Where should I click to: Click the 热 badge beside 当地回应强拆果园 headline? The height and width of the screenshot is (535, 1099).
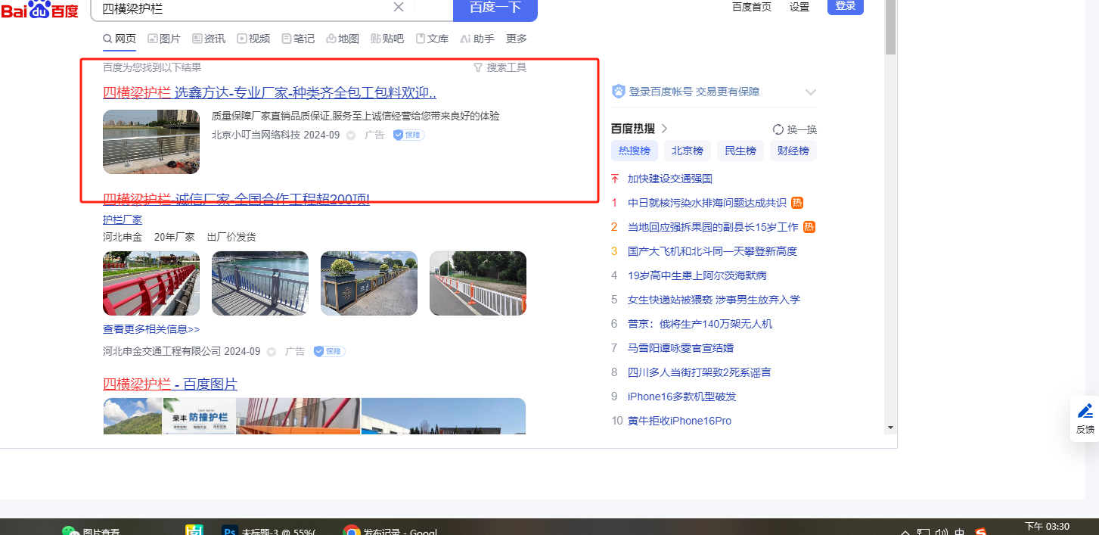point(809,227)
